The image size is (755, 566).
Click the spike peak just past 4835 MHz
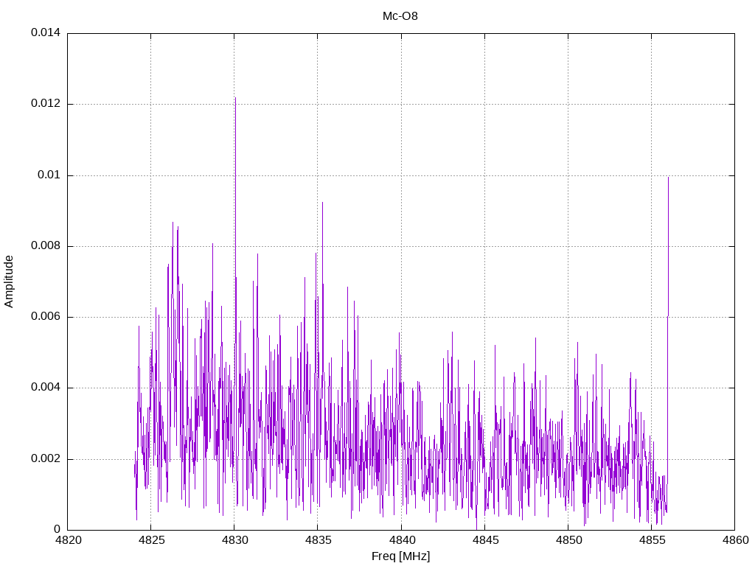pos(323,202)
